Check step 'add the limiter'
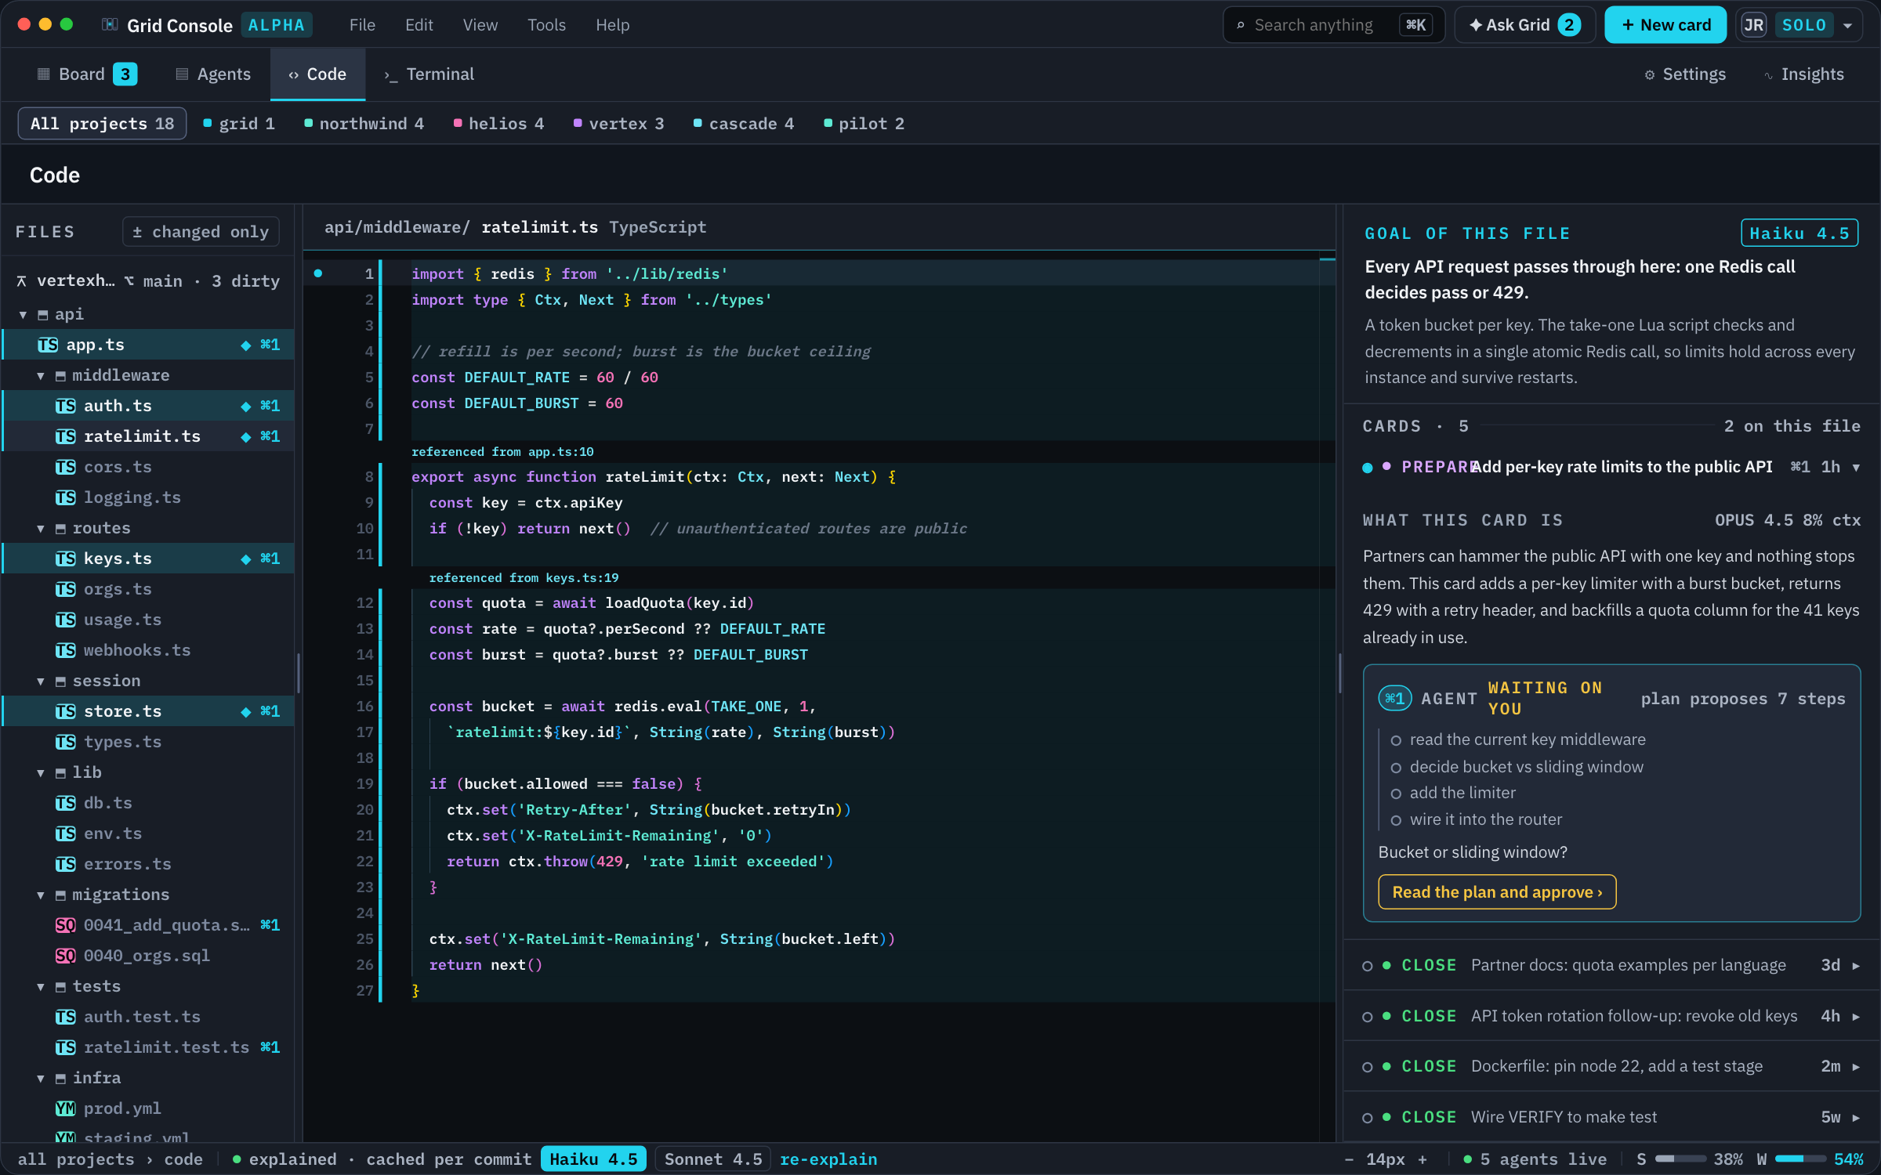The width and height of the screenshot is (1881, 1175). pos(1396,794)
